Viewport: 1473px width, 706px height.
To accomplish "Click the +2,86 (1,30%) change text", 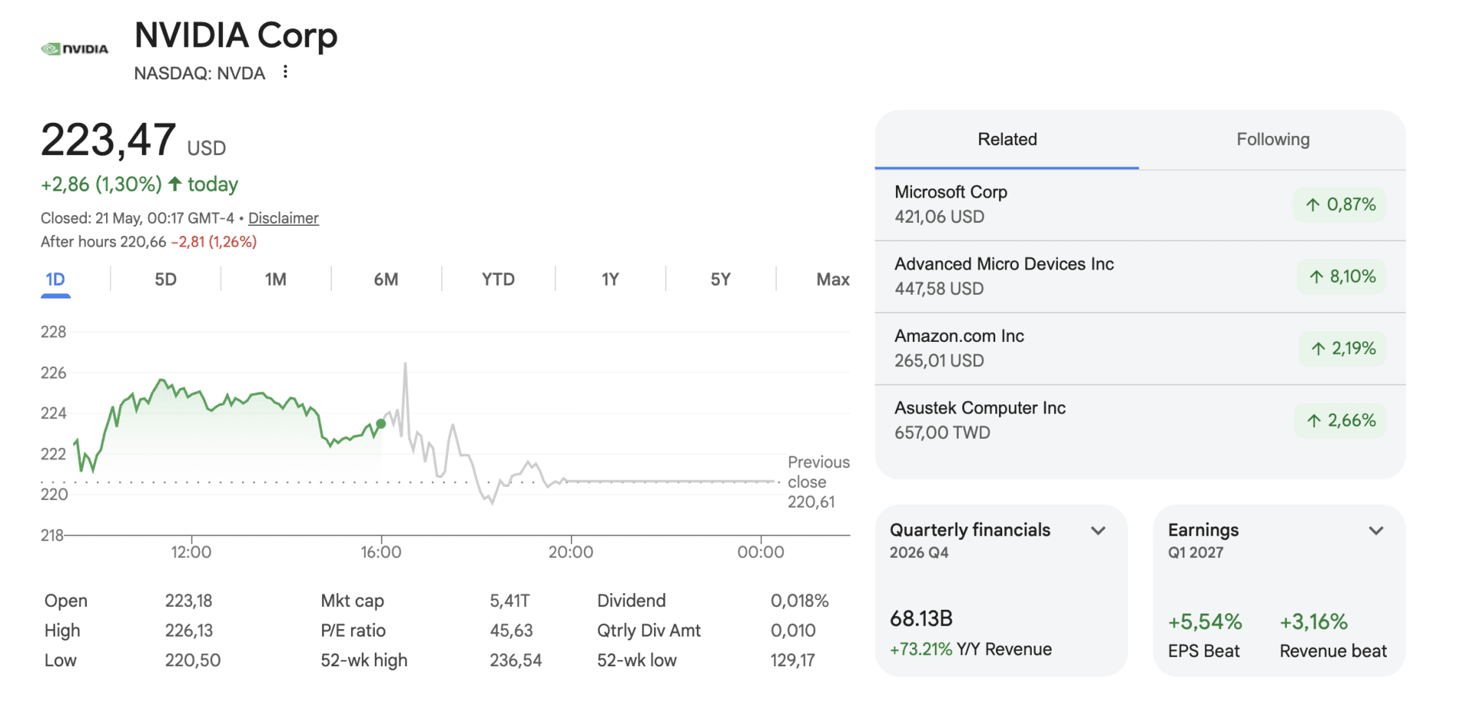I will point(102,185).
